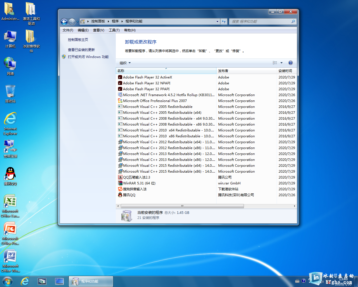Sort the list by 发布者 column header
This screenshot has height=287, width=358.
[x=246, y=71]
